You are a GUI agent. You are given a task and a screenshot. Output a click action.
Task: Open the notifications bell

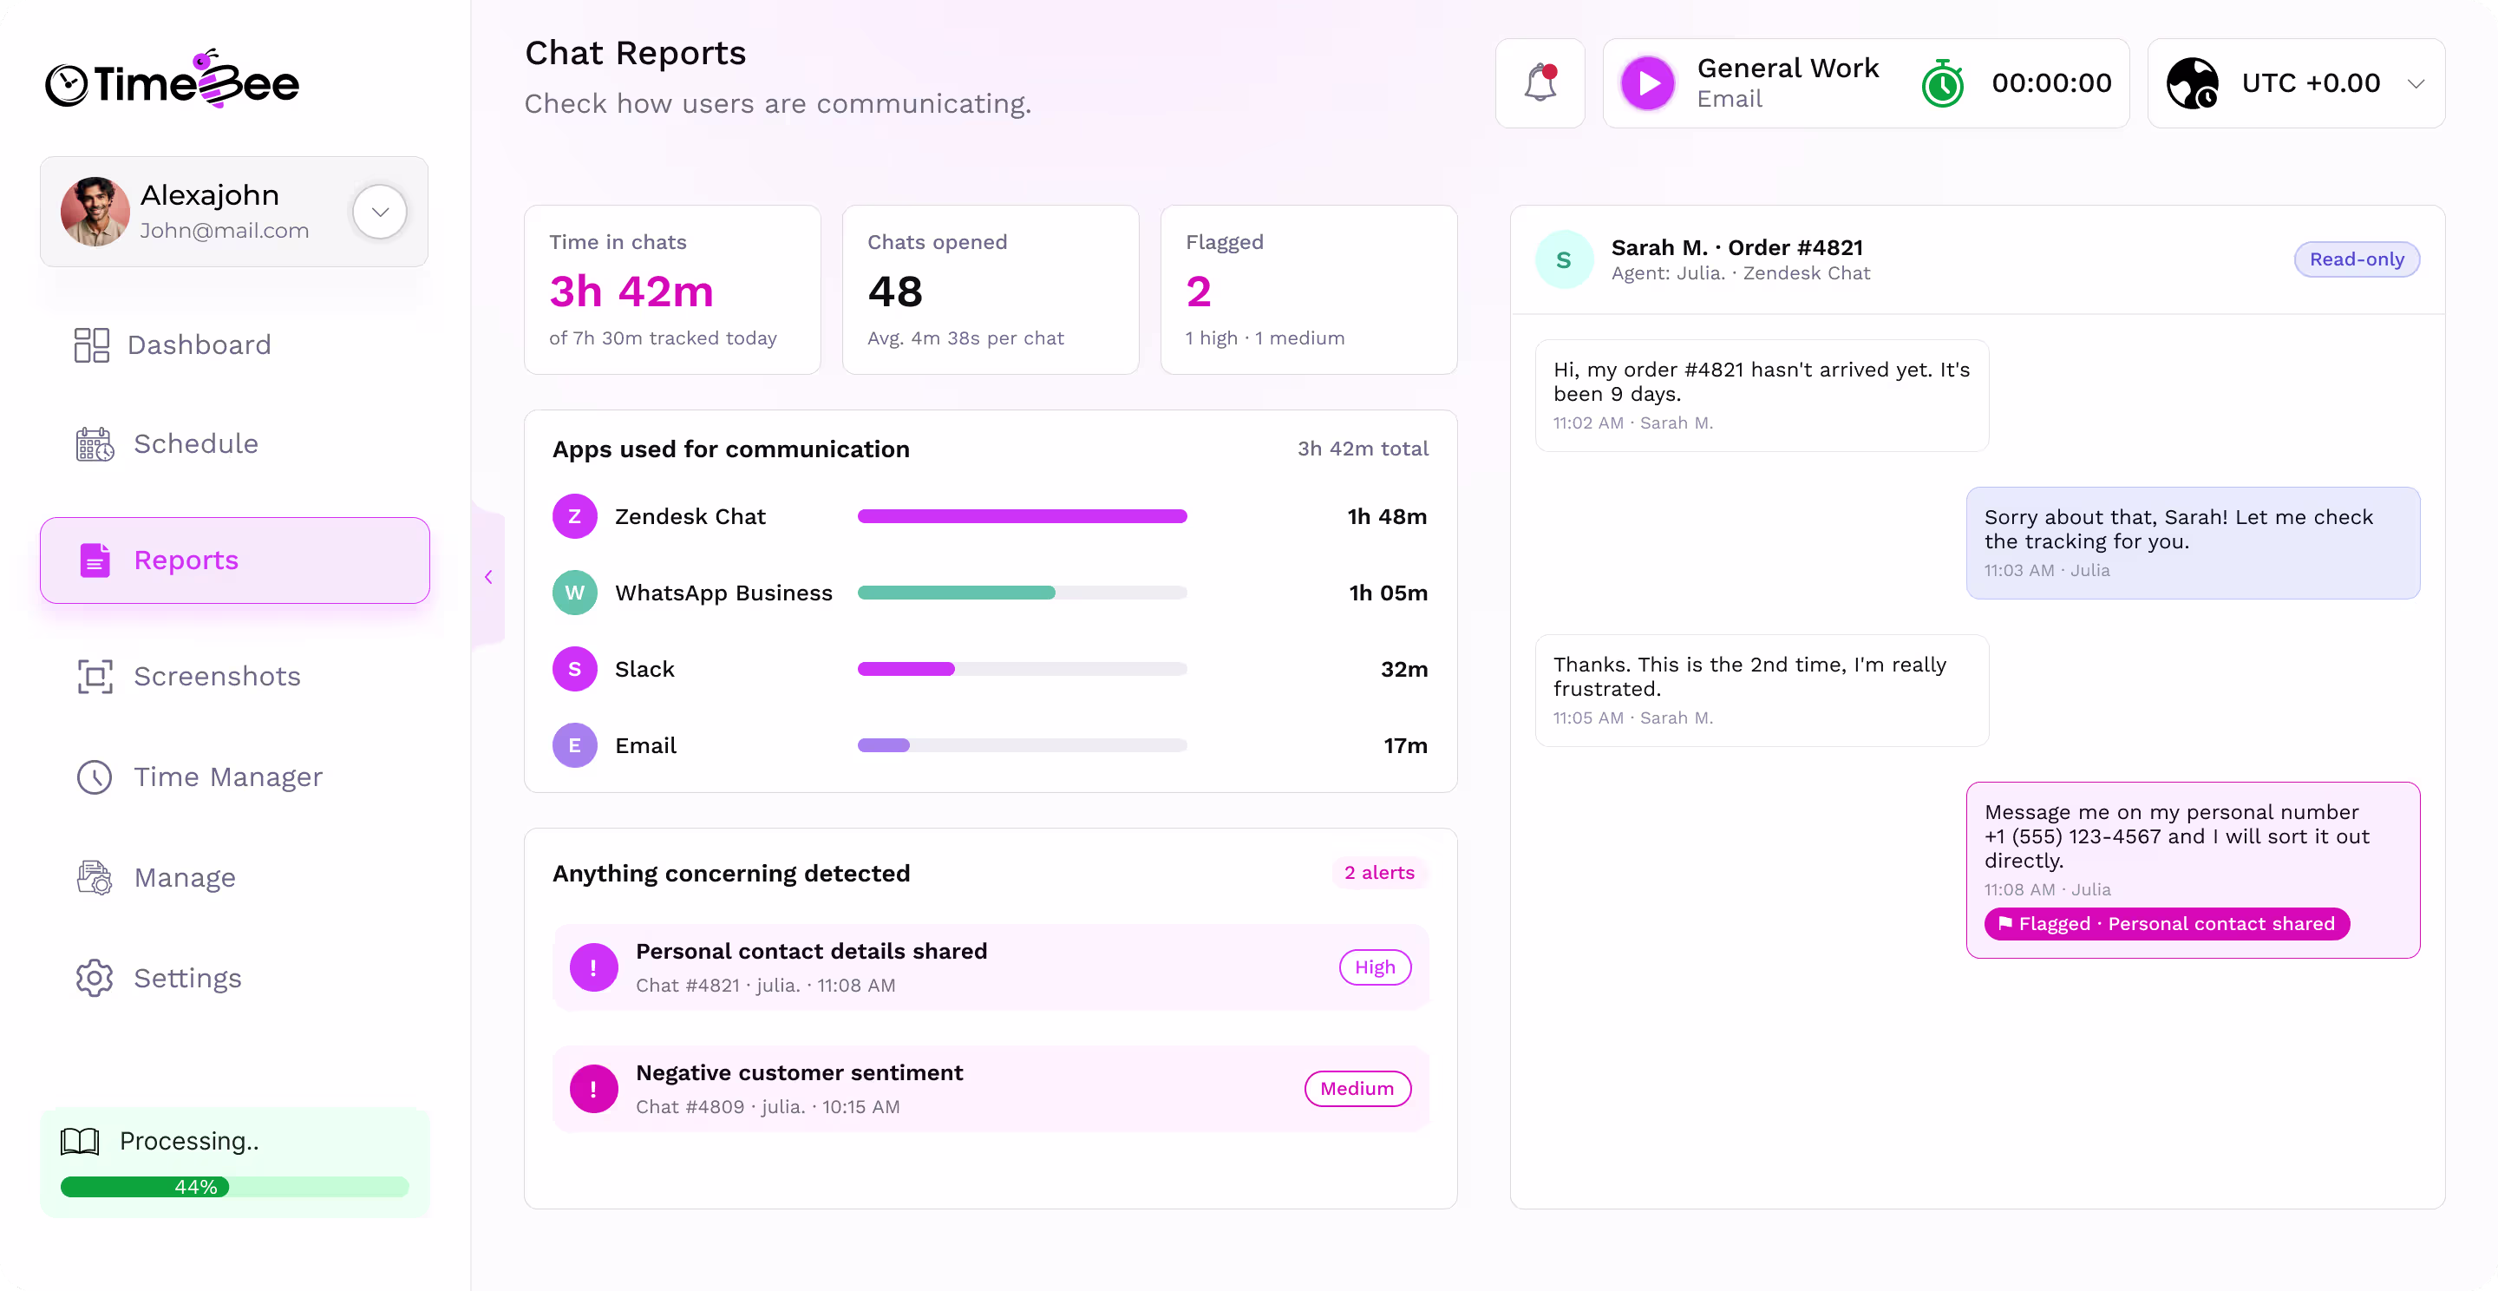[1539, 83]
